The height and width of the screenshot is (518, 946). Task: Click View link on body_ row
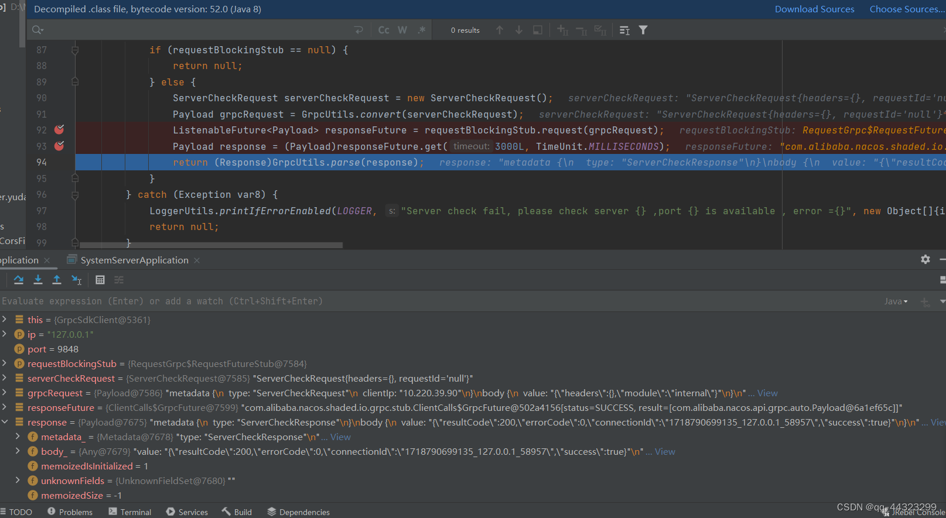click(x=665, y=451)
